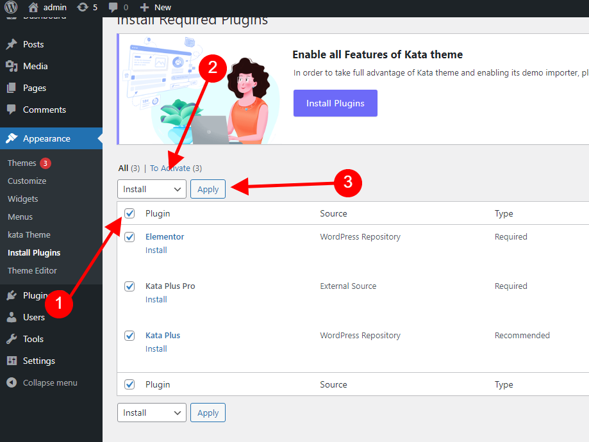The height and width of the screenshot is (442, 589).
Task: Toggle the select-all checkbox in table footer
Action: (x=129, y=384)
